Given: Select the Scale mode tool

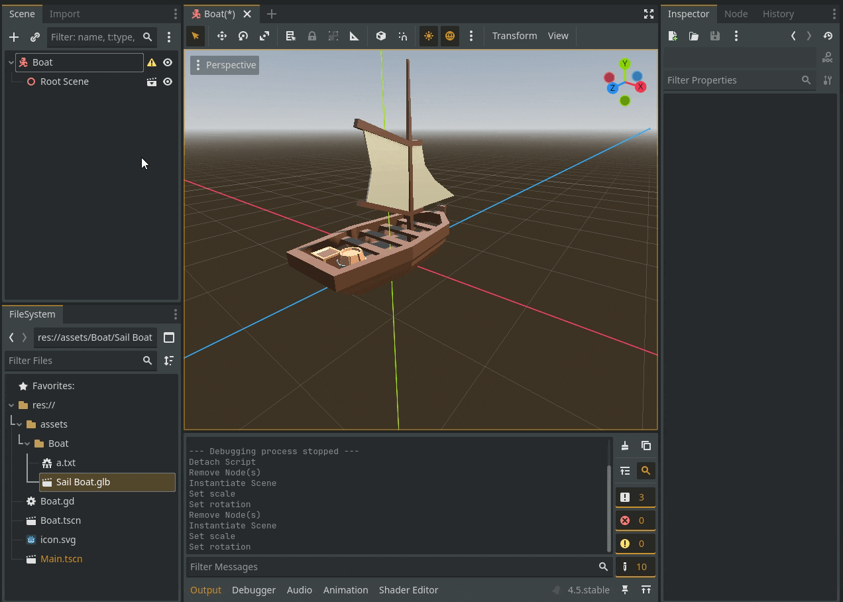Looking at the screenshot, I should 264,36.
